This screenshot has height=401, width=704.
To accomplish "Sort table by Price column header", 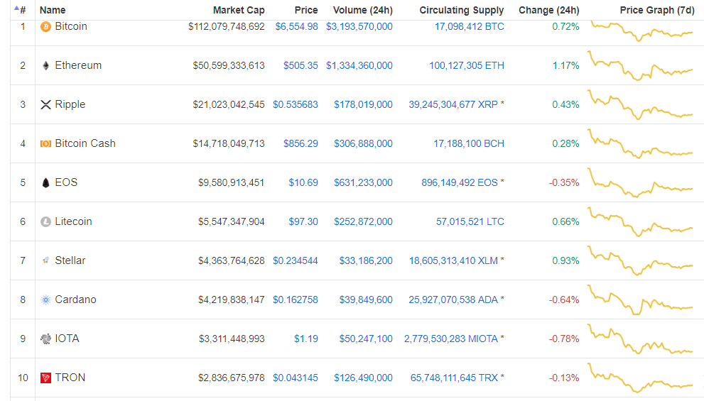I will 305,10.
